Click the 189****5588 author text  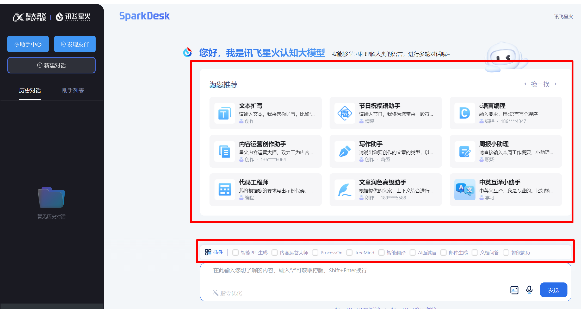tap(393, 198)
